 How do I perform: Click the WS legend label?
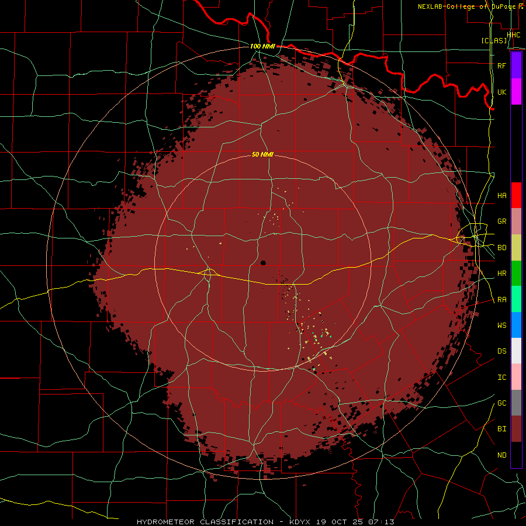coord(501,326)
